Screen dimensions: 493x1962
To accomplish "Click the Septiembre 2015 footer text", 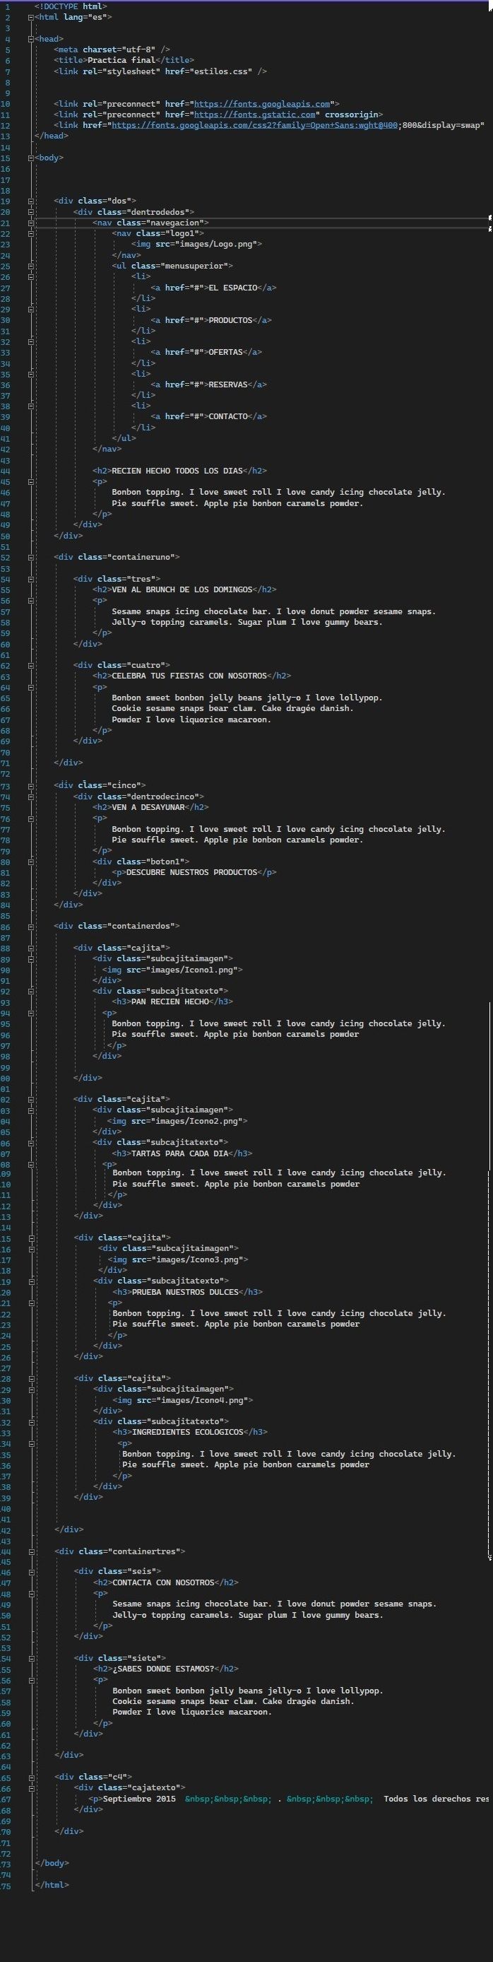I will click(x=139, y=1798).
